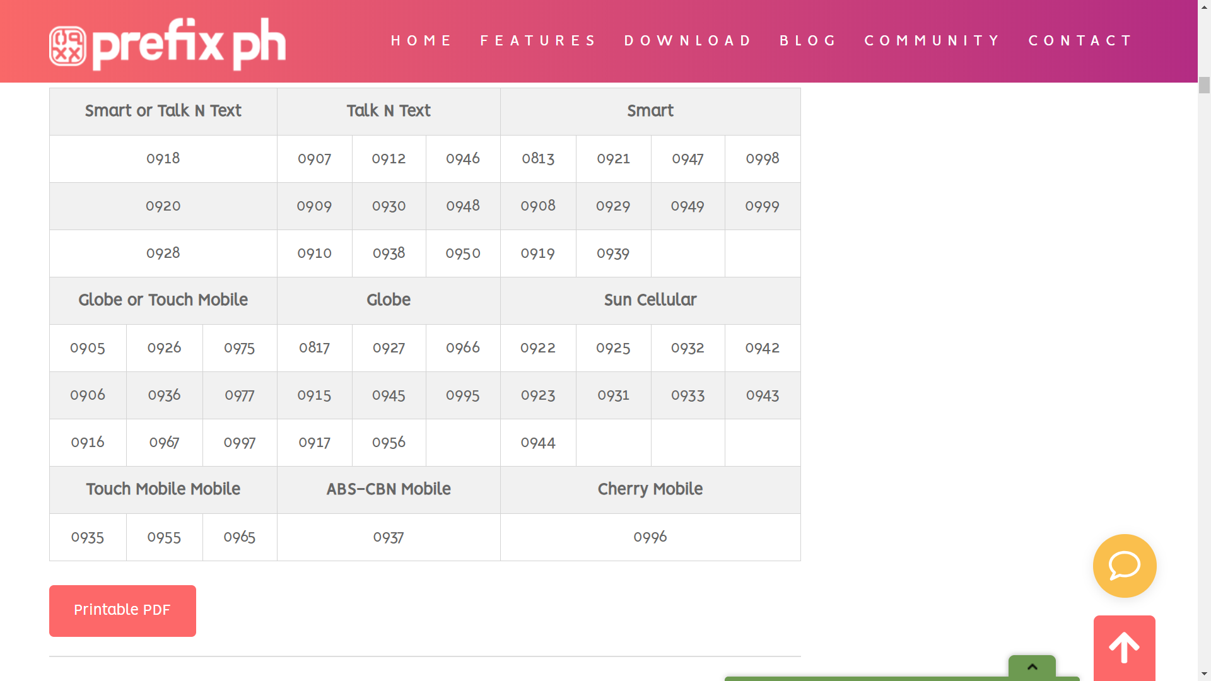Open the Download page

click(689, 41)
